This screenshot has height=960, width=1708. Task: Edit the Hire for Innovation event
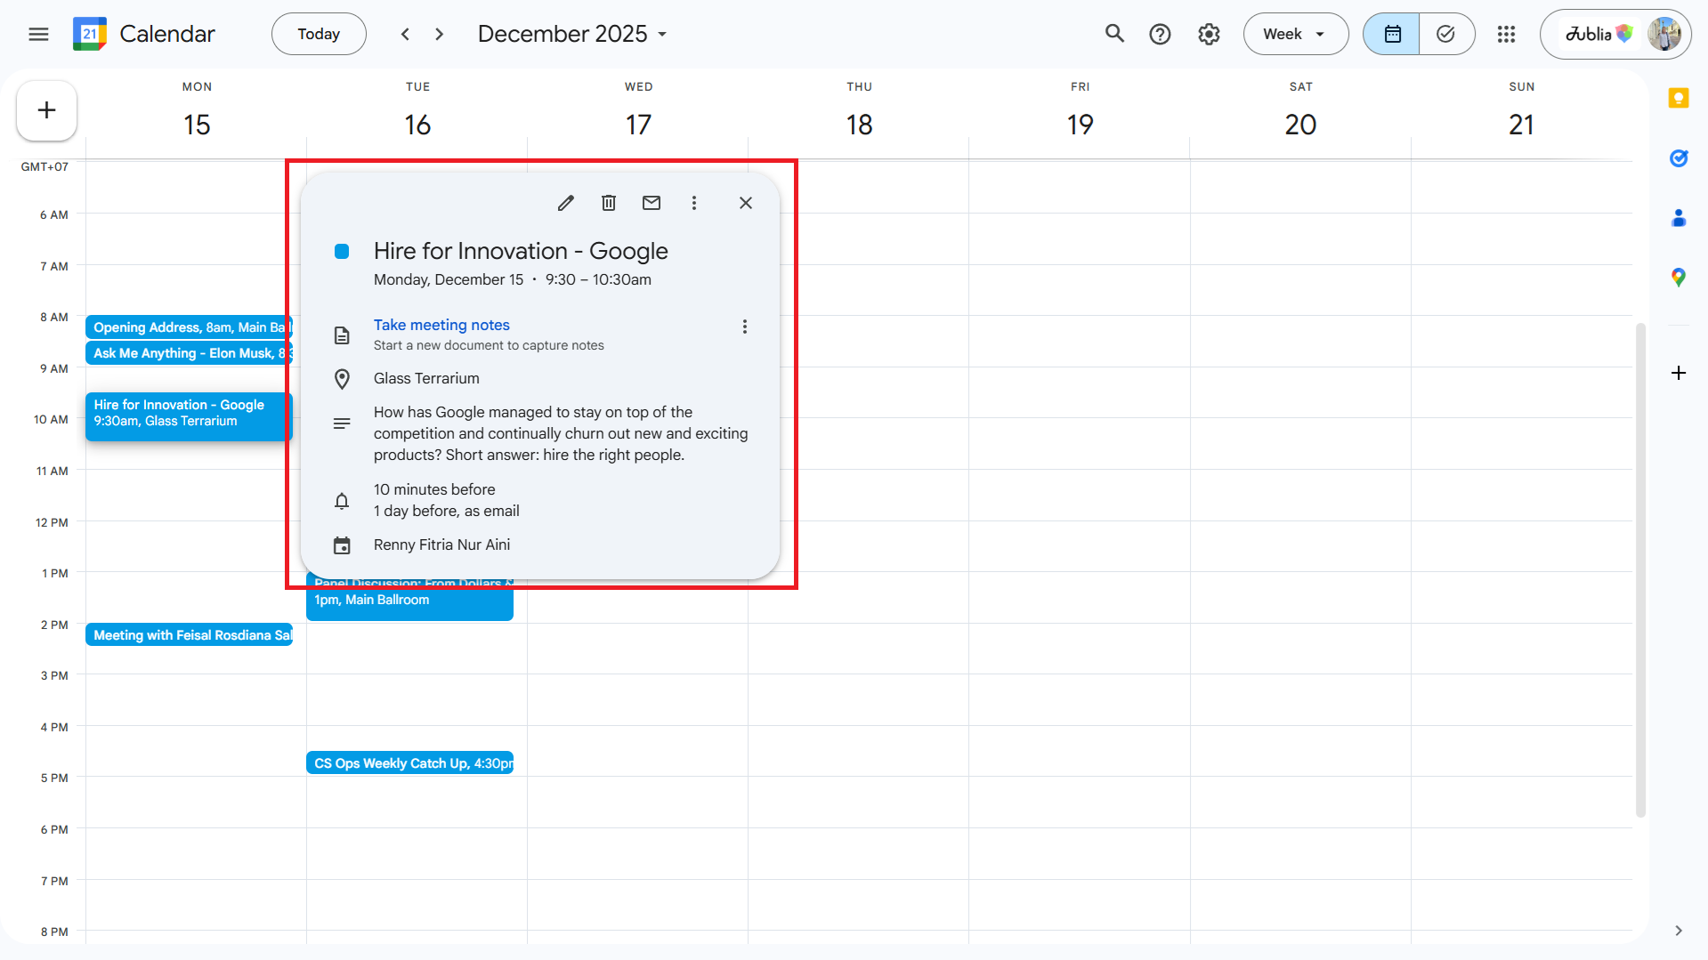[x=566, y=203]
